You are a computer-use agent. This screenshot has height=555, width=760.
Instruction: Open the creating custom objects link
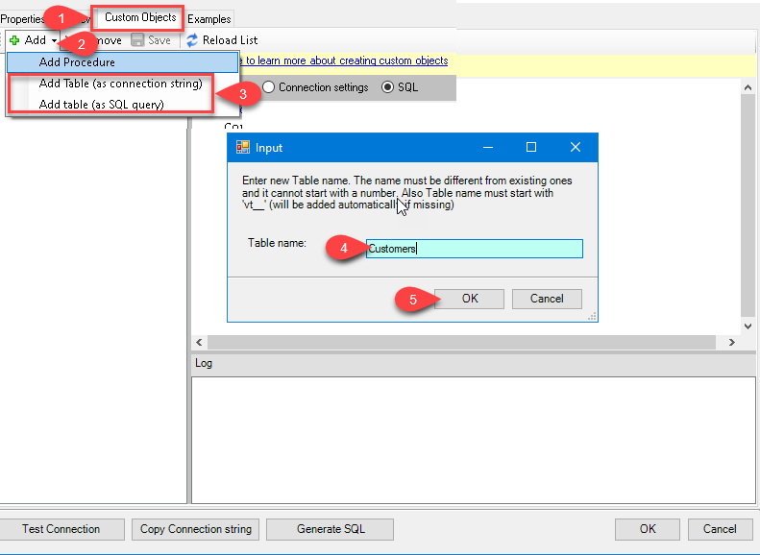click(346, 60)
